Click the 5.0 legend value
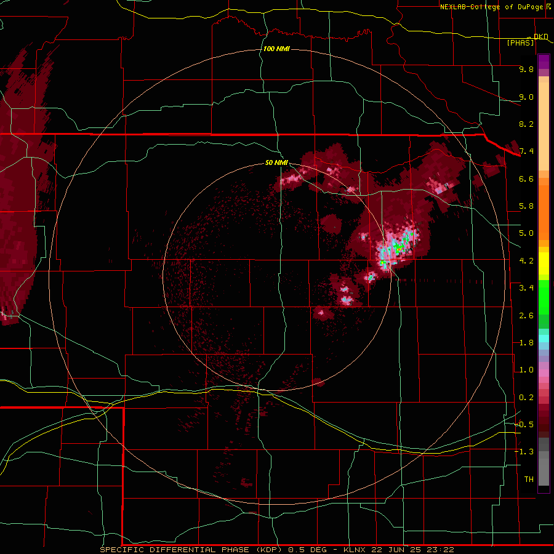The width and height of the screenshot is (554, 554). click(x=526, y=233)
